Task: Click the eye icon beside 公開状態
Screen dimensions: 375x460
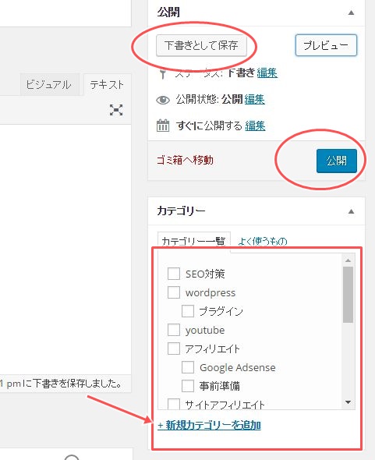Action: click(x=163, y=100)
